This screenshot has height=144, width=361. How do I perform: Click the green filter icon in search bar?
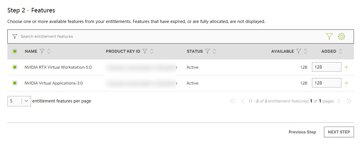point(329,37)
